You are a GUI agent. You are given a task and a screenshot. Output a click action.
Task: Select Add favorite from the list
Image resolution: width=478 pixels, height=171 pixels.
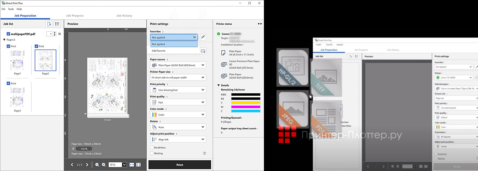coord(158,51)
